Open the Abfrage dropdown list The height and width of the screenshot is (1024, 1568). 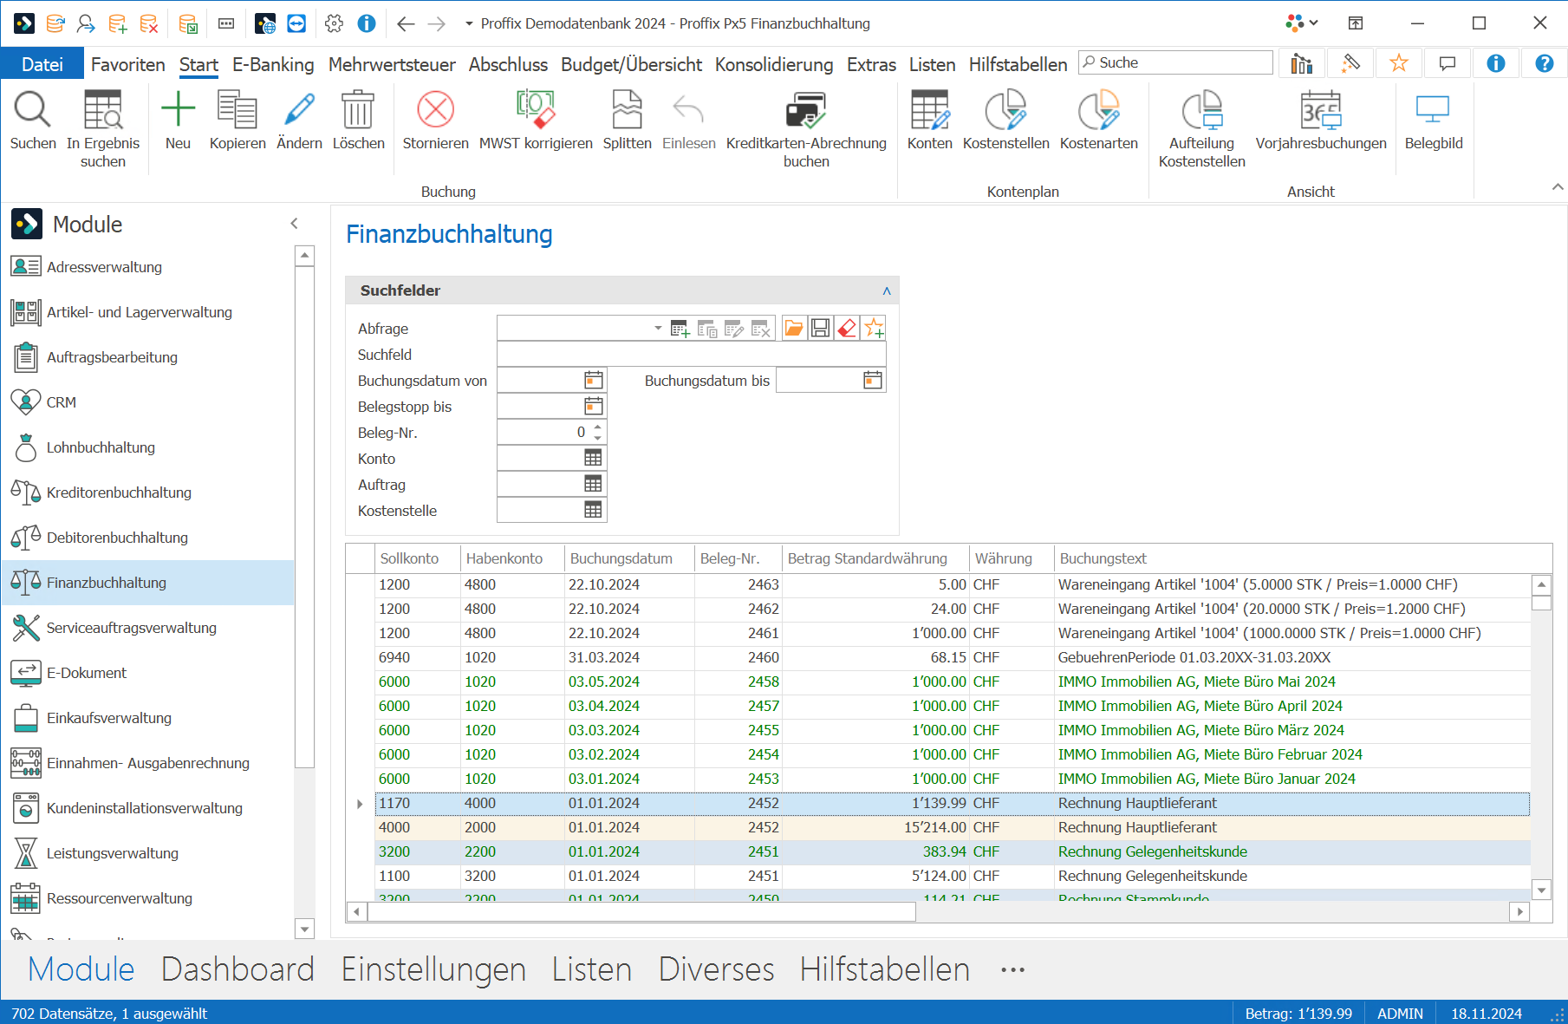pyautogui.click(x=658, y=329)
